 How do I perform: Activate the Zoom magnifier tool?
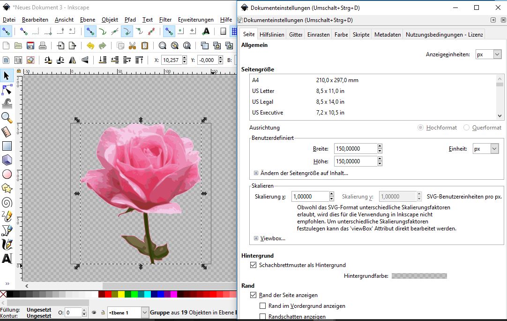pyautogui.click(x=7, y=117)
